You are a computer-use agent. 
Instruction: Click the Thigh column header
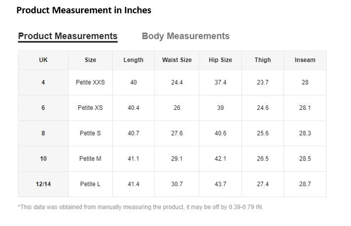[x=263, y=60]
